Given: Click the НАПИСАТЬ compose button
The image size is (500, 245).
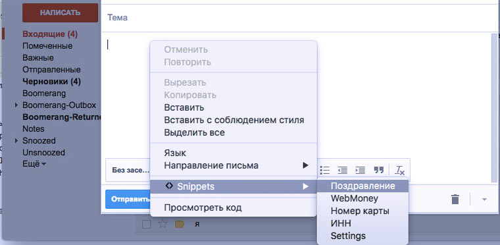Looking at the screenshot, I should 60,13.
